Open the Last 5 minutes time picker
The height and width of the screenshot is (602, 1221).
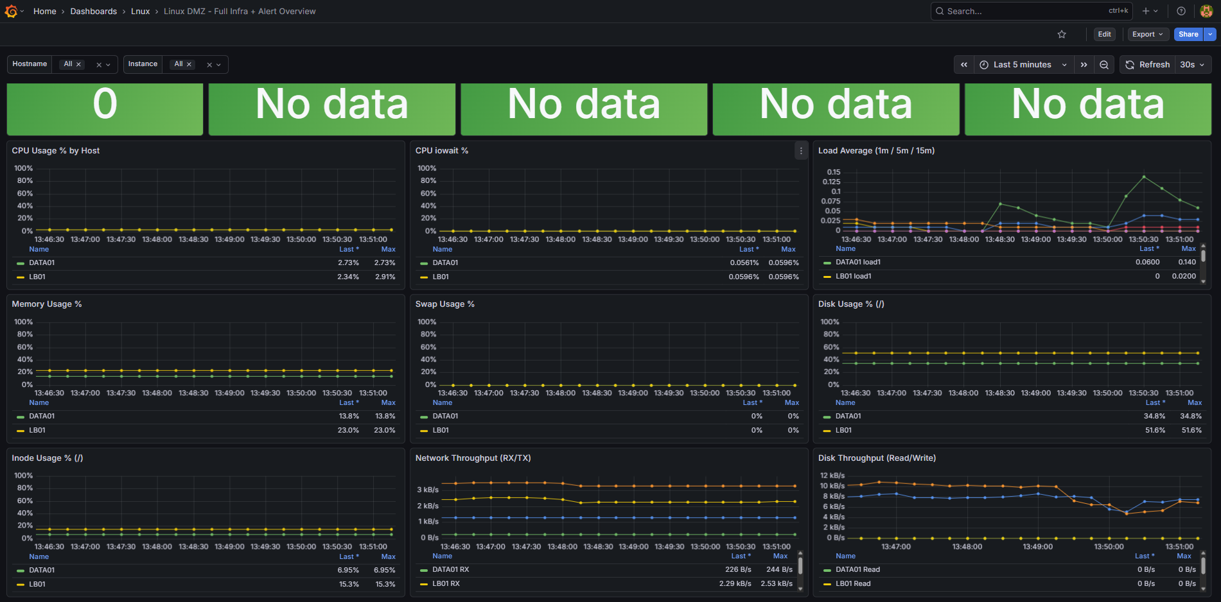coord(1022,64)
